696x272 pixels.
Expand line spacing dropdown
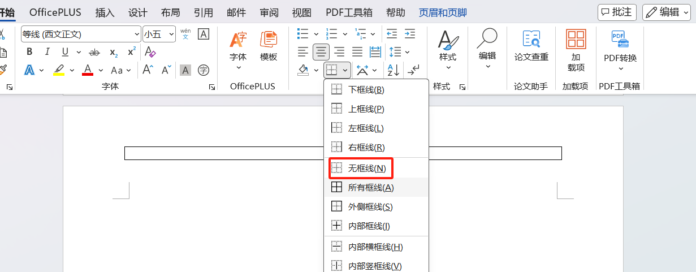(x=407, y=53)
